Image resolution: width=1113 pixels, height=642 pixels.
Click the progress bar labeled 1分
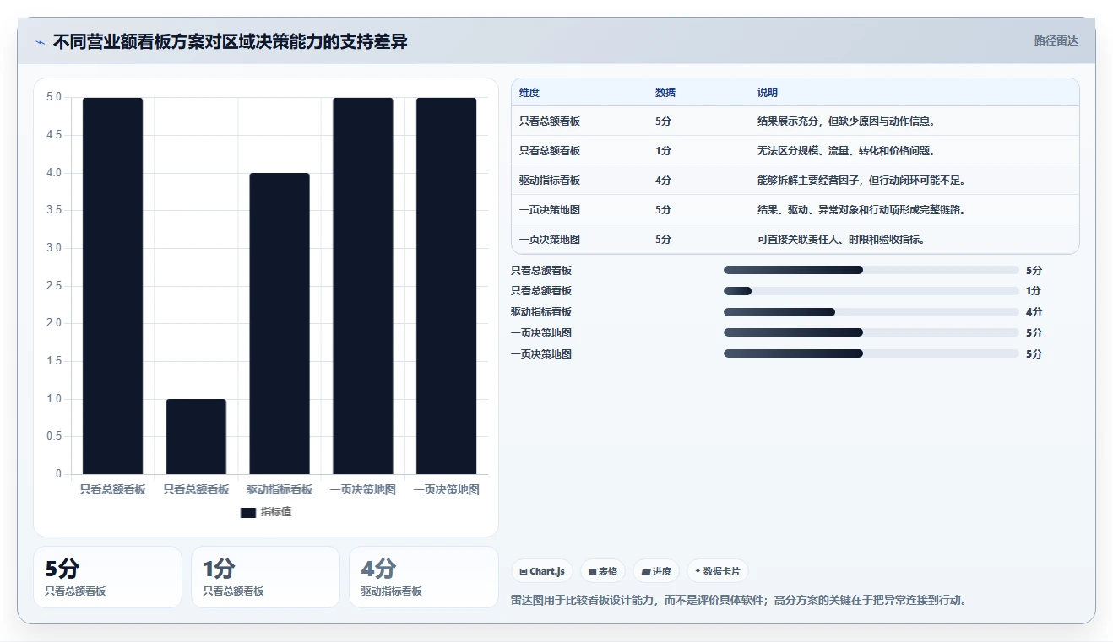coord(871,291)
